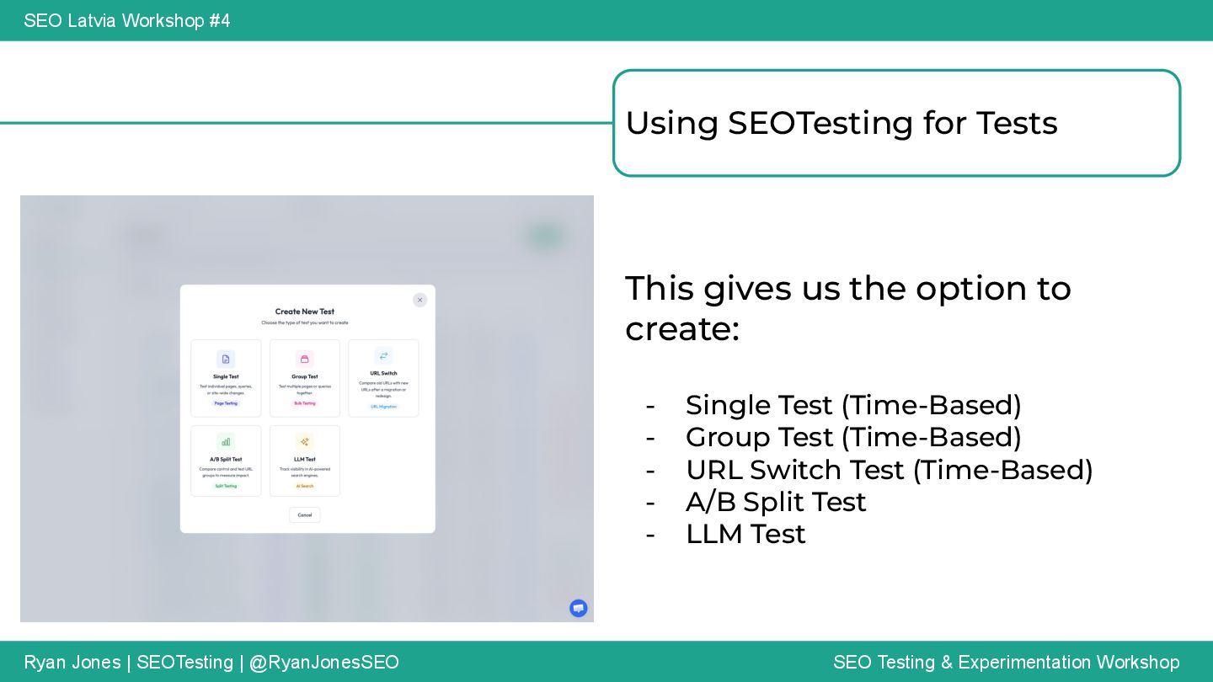
Task: Click 'This gives us the option to create:'
Action: 848,308
